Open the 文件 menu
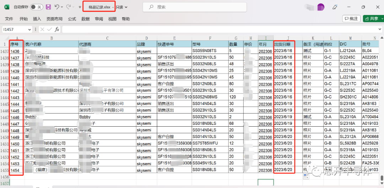The width and height of the screenshot is (384, 188). pos(9,19)
